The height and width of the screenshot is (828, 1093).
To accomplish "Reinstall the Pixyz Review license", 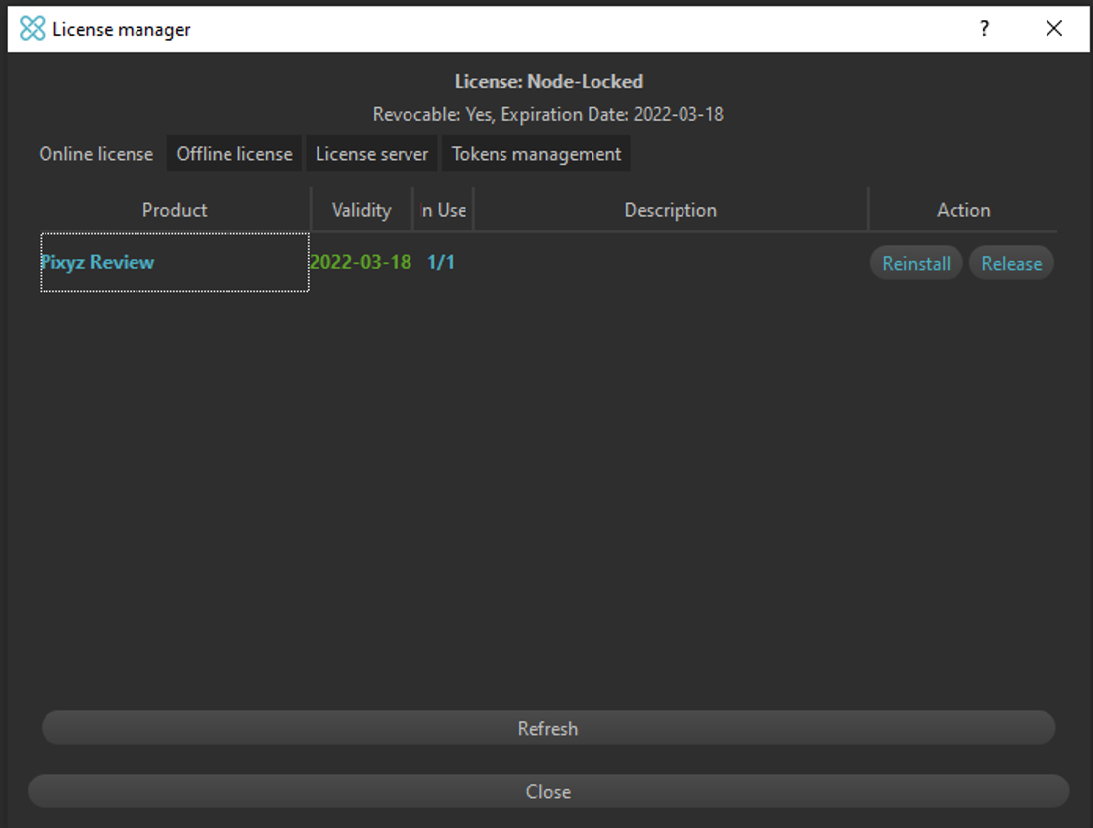I will [x=916, y=263].
